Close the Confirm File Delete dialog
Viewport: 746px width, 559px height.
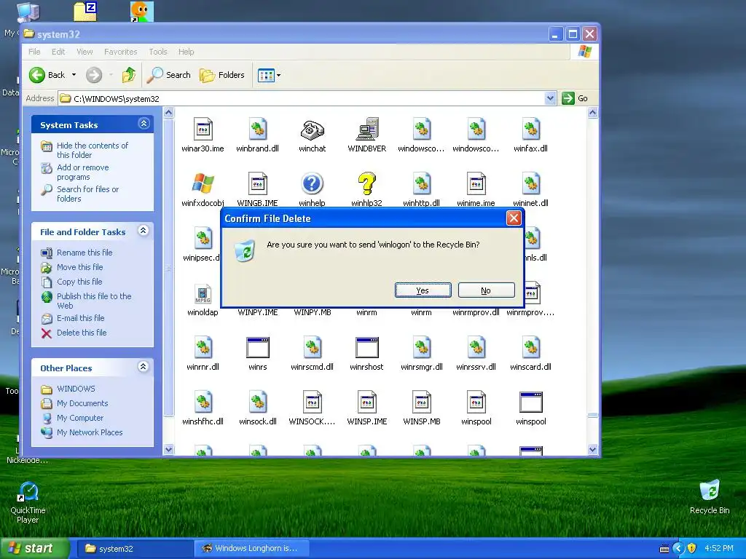click(x=514, y=218)
